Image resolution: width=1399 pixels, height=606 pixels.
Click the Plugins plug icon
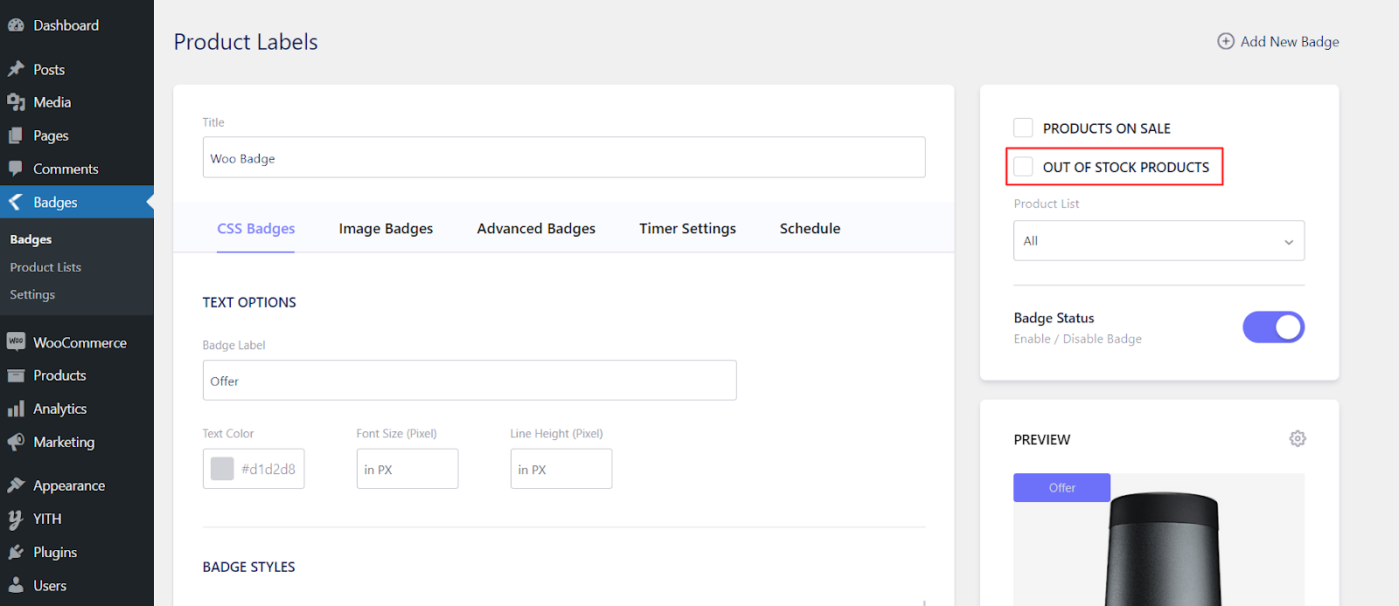coord(16,552)
